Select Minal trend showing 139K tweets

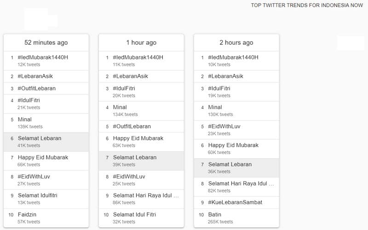click(x=25, y=120)
